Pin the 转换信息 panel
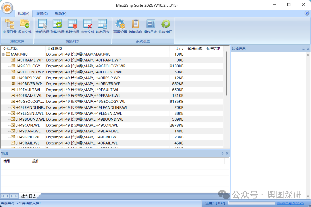The image size is (311, 207). point(303,49)
